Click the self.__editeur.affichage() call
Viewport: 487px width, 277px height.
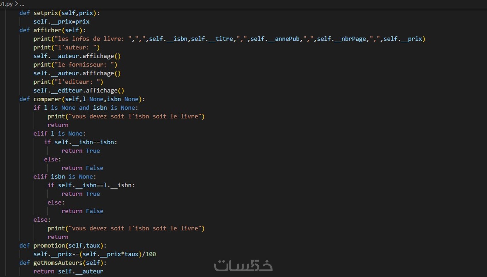tap(79, 90)
